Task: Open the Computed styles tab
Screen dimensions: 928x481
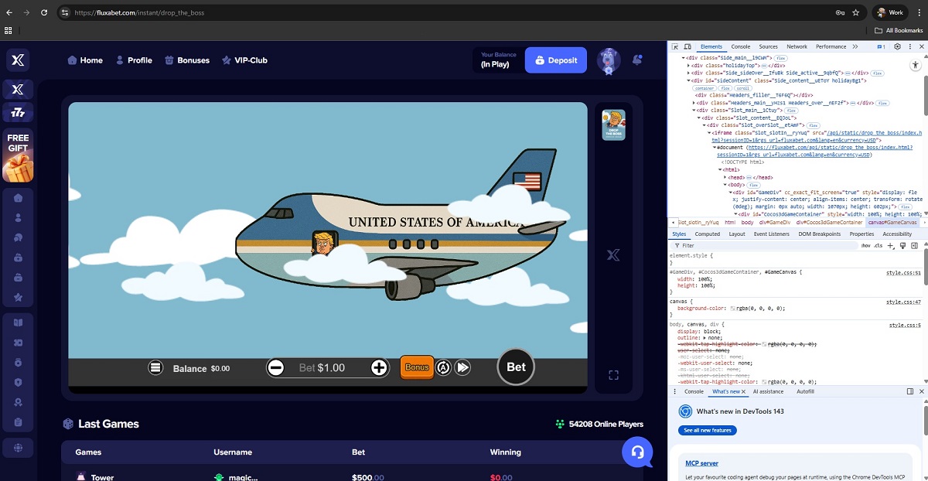Action: pos(707,234)
